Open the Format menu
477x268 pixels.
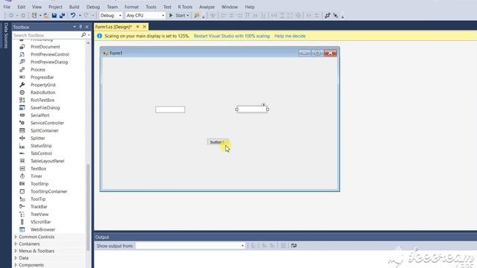coord(131,7)
